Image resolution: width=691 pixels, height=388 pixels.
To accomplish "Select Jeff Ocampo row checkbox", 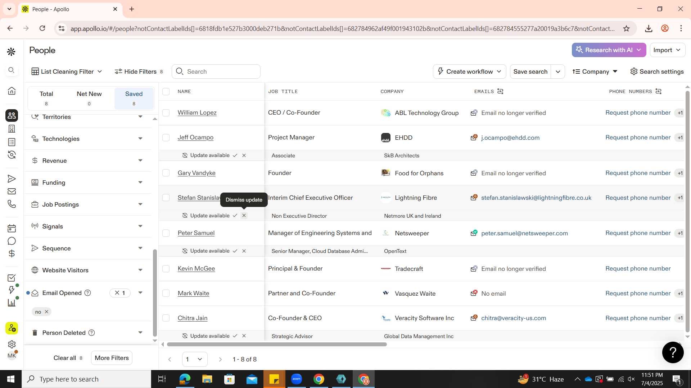I will (x=166, y=138).
